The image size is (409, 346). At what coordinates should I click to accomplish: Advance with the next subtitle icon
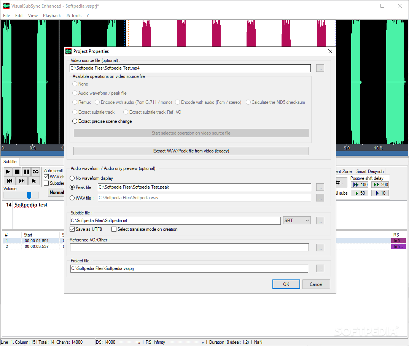21,181
